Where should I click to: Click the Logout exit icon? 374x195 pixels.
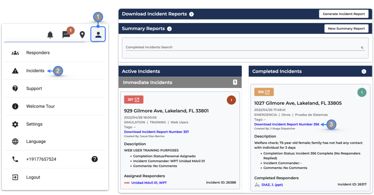tap(15, 177)
